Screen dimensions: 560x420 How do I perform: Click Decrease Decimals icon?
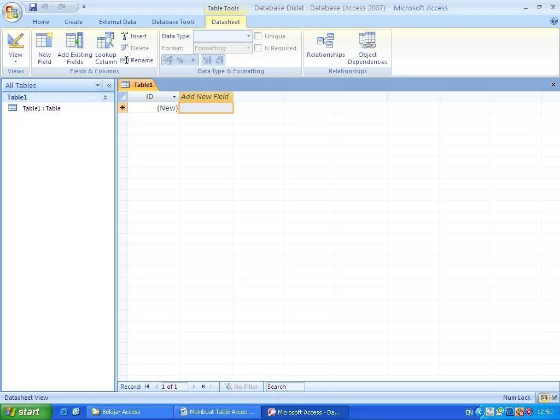tap(219, 60)
